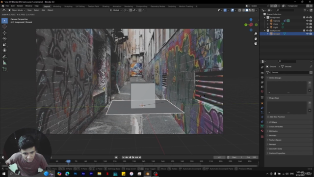Add a shape key with plus button
The image size is (314, 177).
pos(310,103)
